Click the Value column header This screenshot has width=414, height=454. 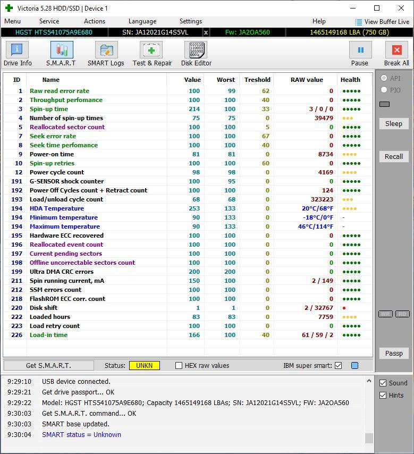192,80
